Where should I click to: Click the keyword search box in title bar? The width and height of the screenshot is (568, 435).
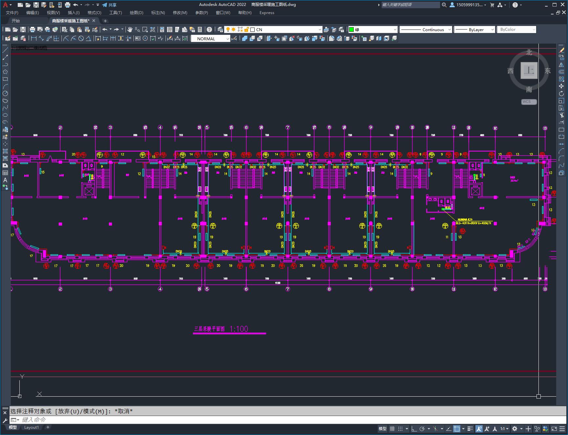click(x=410, y=5)
